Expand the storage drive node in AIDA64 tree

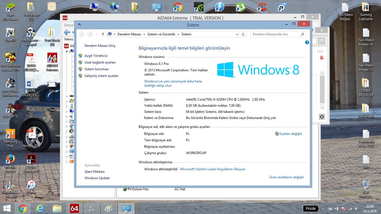coord(67,121)
